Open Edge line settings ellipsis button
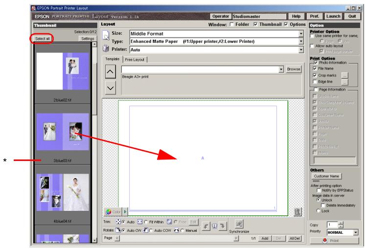The width and height of the screenshot is (366, 249). coord(344,82)
